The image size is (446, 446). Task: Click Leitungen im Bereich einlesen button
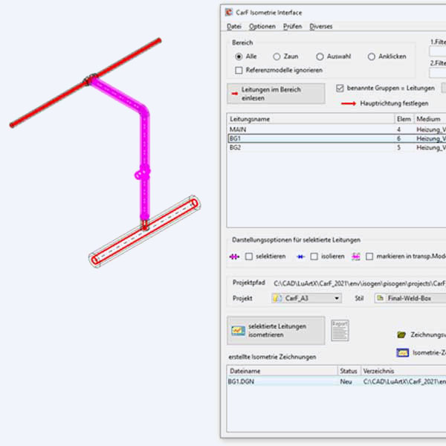click(x=276, y=94)
